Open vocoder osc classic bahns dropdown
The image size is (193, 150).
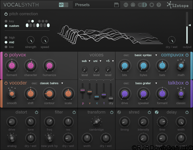pos(52,83)
